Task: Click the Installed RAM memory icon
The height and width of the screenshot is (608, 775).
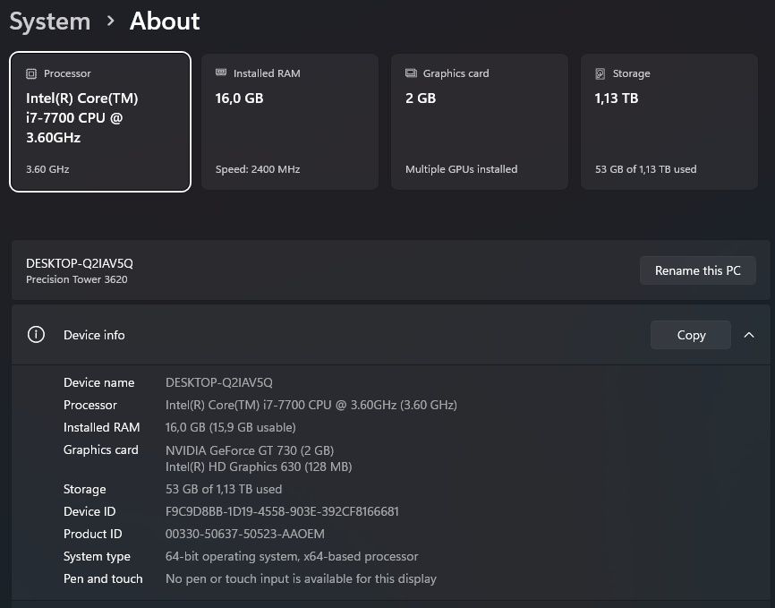Action: (x=221, y=73)
